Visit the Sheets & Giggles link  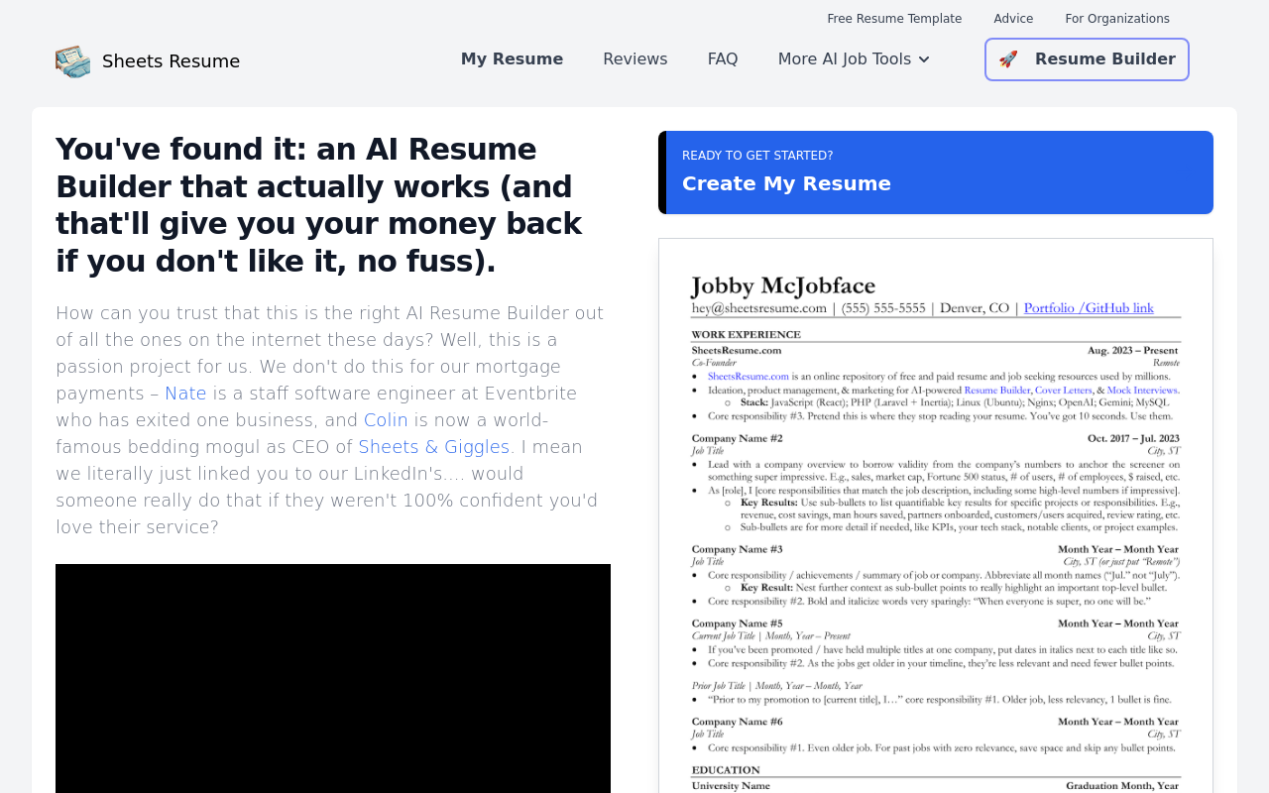[x=434, y=447]
